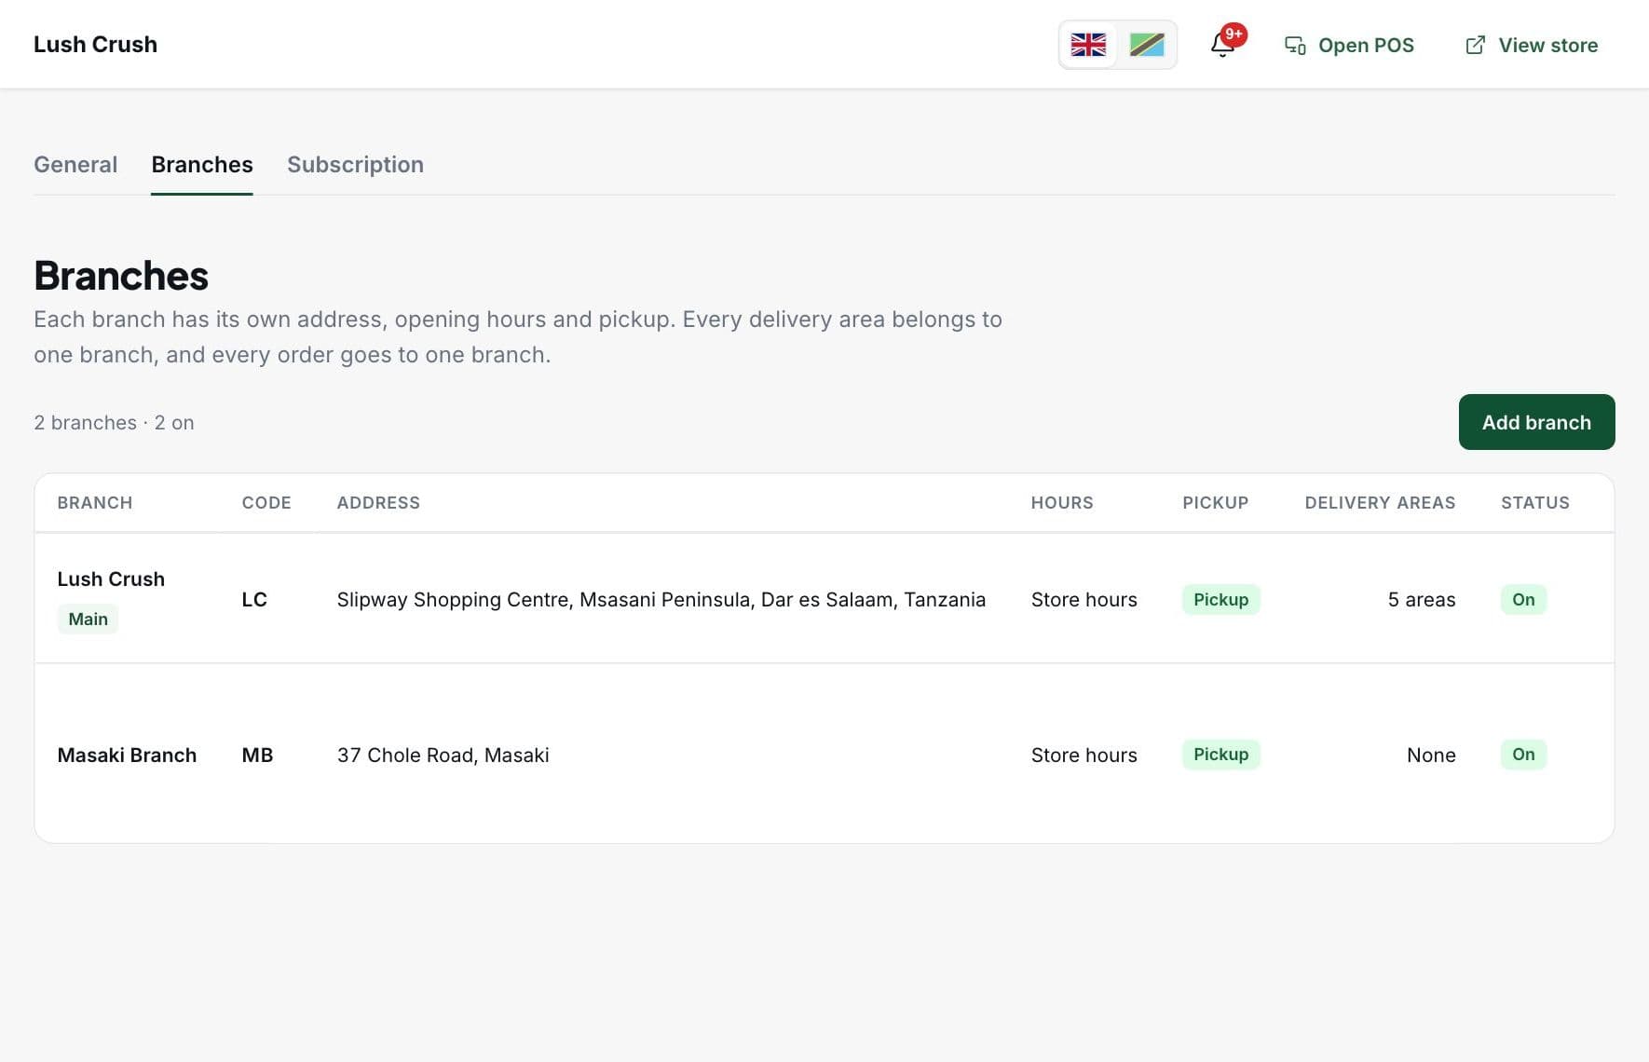Click the Pickup badge for Lush Crush
Screen dimensions: 1649x1062
pyautogui.click(x=1220, y=600)
